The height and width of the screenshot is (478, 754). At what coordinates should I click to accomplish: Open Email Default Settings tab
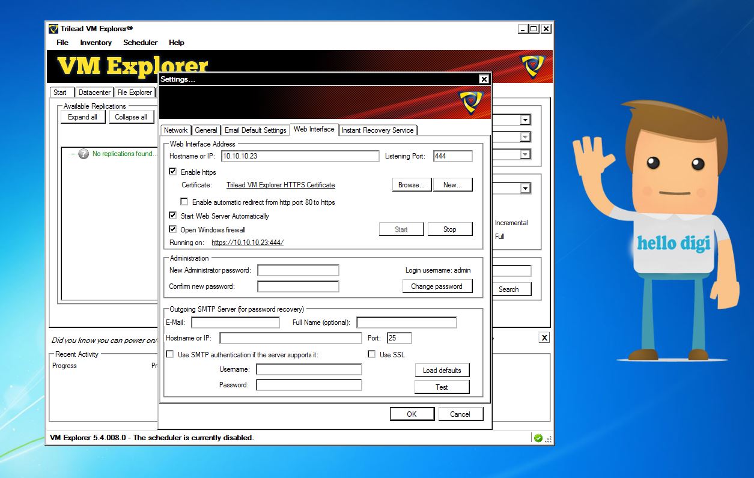coord(255,130)
